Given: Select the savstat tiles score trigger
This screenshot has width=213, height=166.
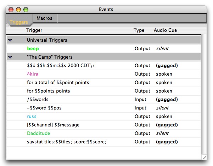Looking at the screenshot, I should (66, 142).
